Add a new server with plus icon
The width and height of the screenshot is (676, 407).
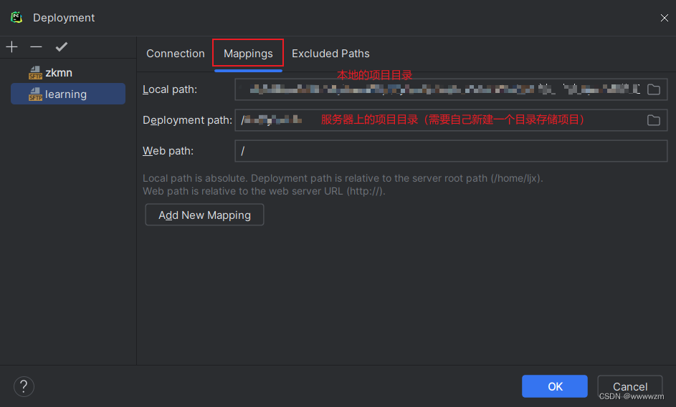click(11, 46)
